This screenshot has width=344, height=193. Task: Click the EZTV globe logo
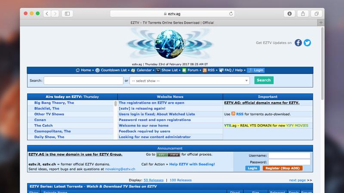[172, 43]
